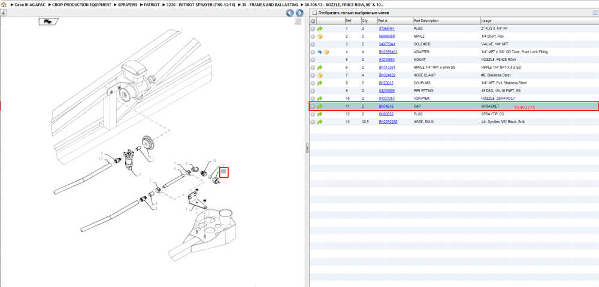The height and width of the screenshot is (287, 599).
Task: Click the blue return arrow in the BN2399403 row
Action: pos(320,52)
